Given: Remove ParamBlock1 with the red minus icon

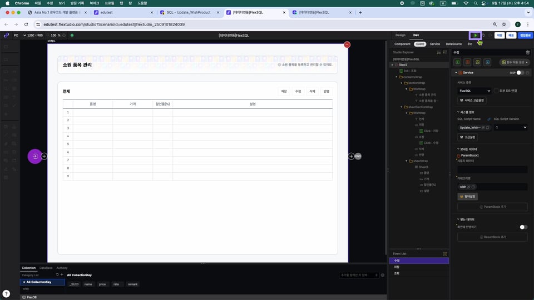Looking at the screenshot, I should tap(459, 156).
